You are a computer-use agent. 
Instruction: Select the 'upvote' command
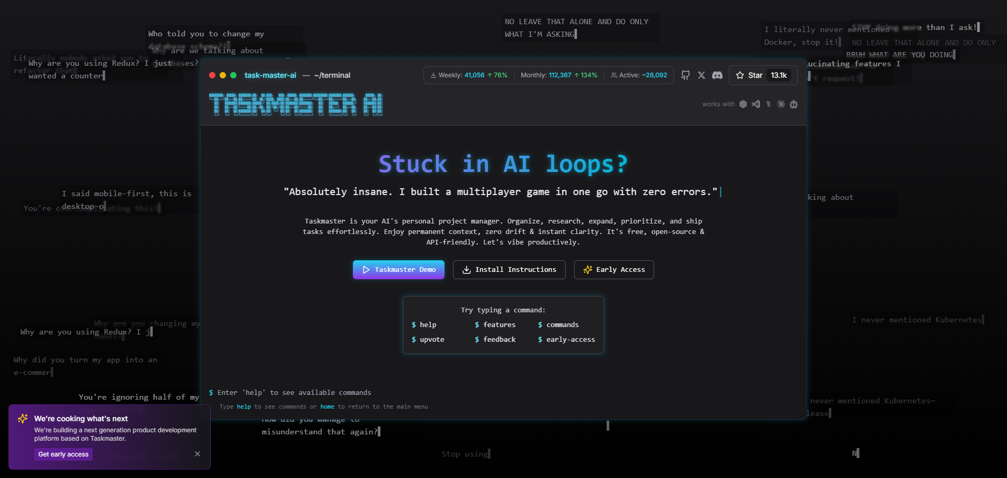(x=428, y=340)
